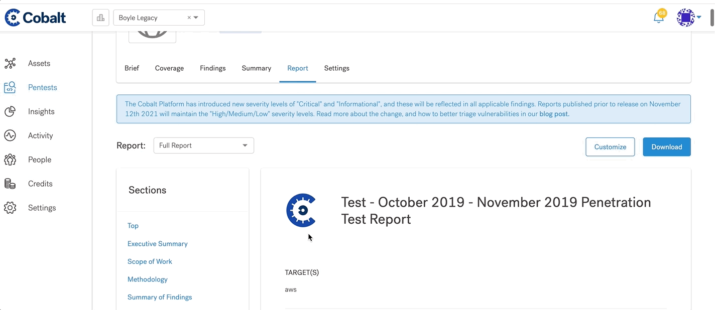715x310 pixels.
Task: Click the page vertical scrollbar
Action: [x=712, y=18]
